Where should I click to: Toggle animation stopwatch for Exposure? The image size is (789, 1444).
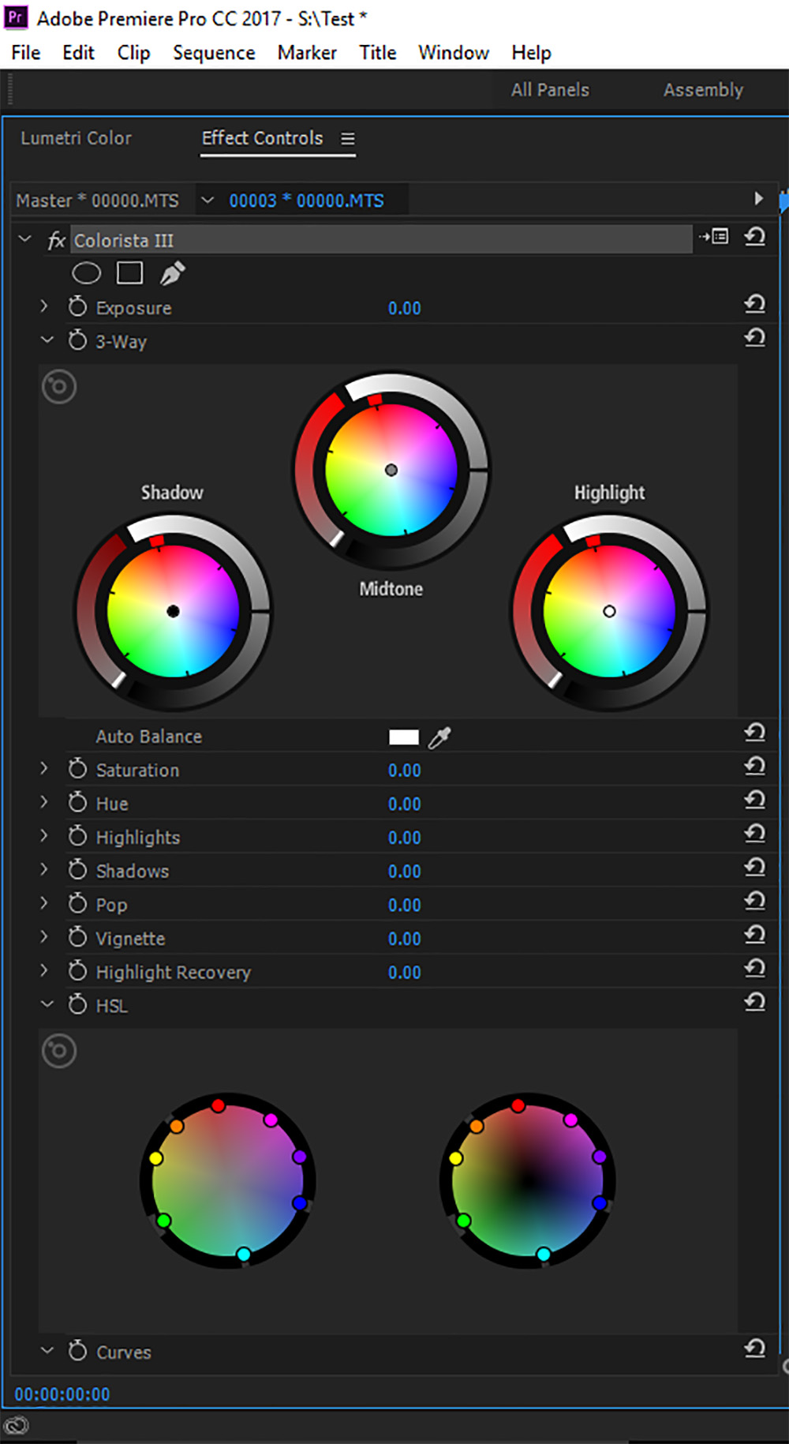click(x=77, y=306)
